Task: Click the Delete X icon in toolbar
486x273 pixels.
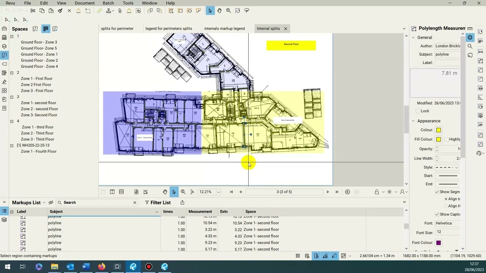Action: click(69, 11)
